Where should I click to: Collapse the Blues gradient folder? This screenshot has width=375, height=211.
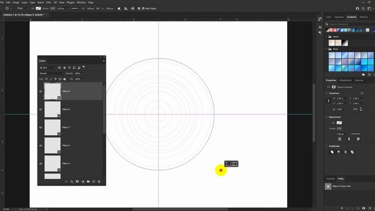(327, 49)
